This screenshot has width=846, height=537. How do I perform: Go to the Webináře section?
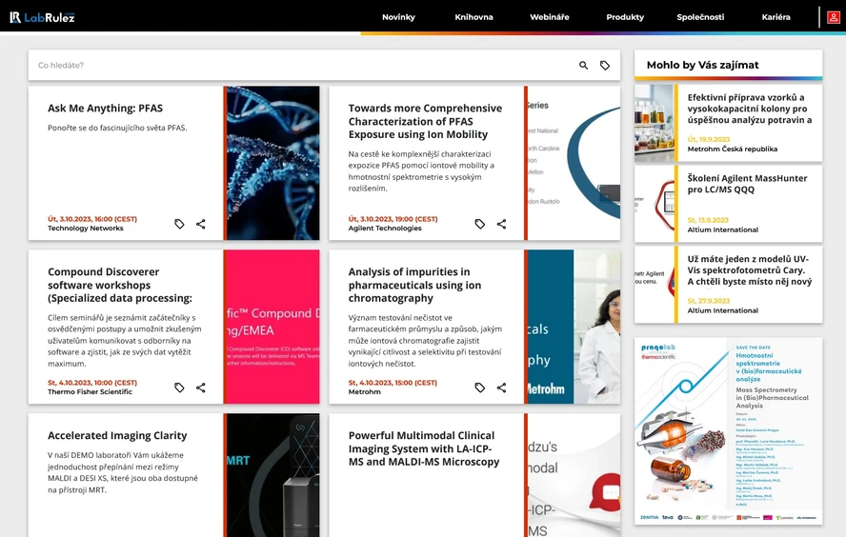(x=550, y=17)
